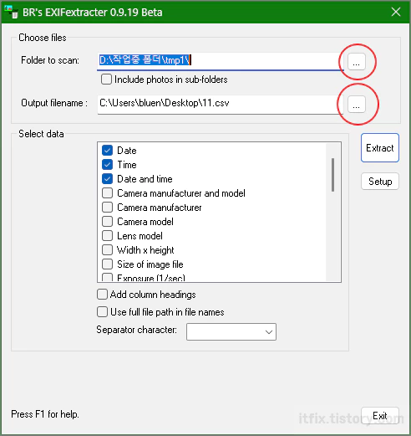Check Camera manufacturer and model
This screenshot has height=436, width=411.
point(107,193)
